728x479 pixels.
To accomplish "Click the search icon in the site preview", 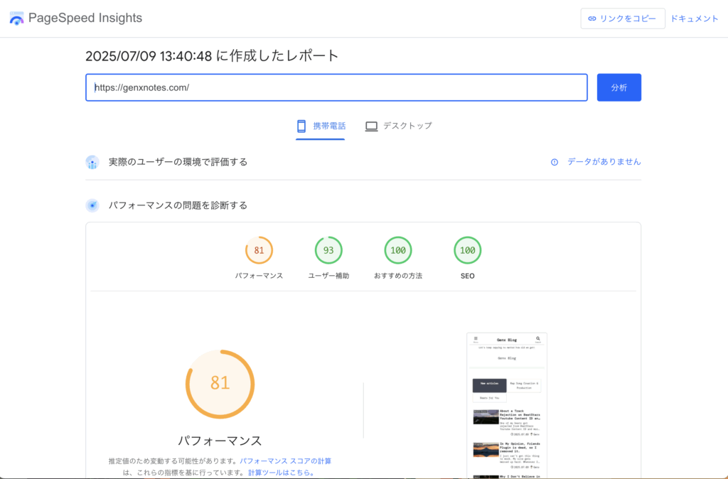I will (x=538, y=339).
